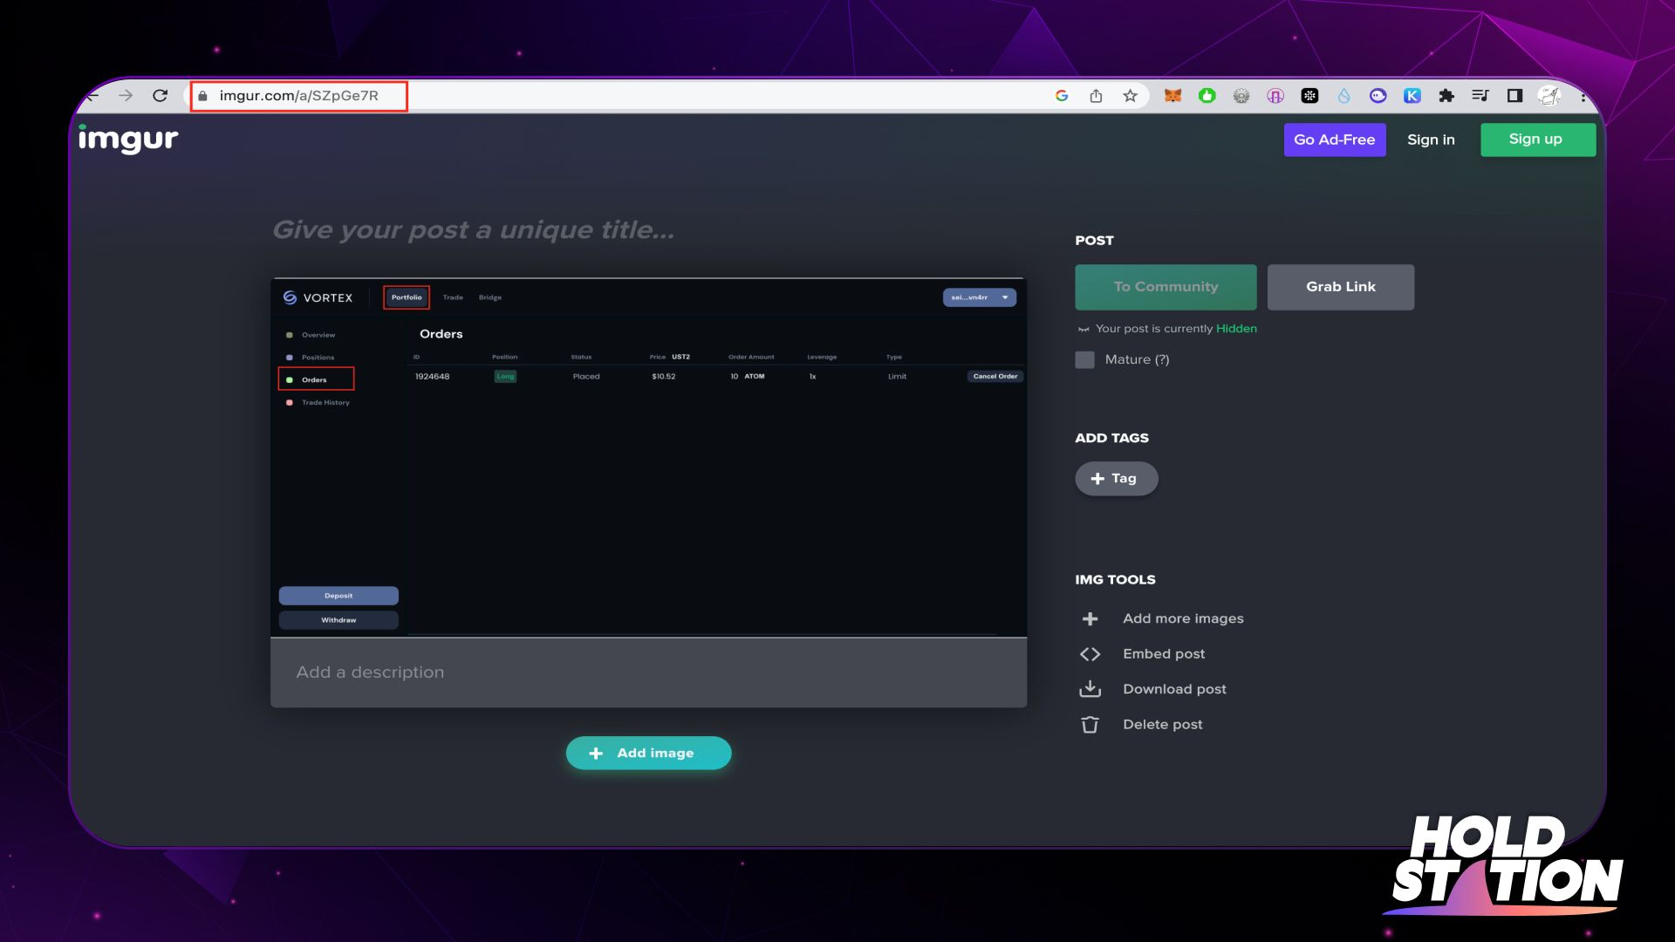The width and height of the screenshot is (1675, 942).
Task: Click the Add a description field
Action: tap(648, 672)
